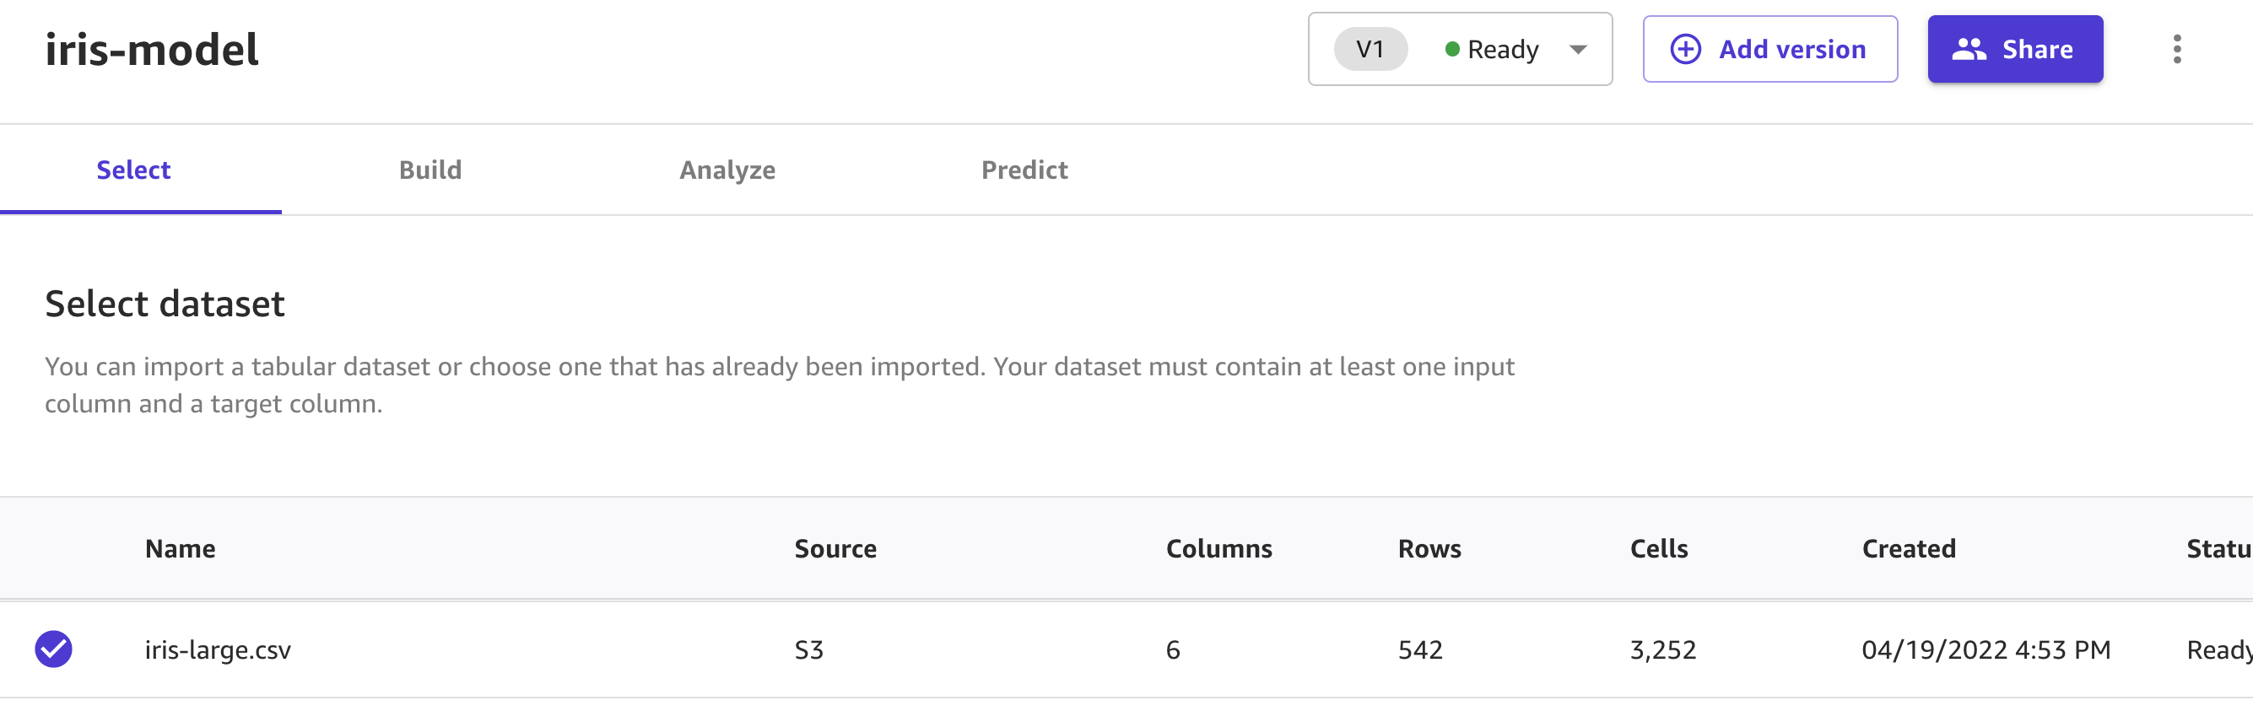Viewport: 2253px width, 722px height.
Task: Click the S3 source cell
Action: [808, 649]
